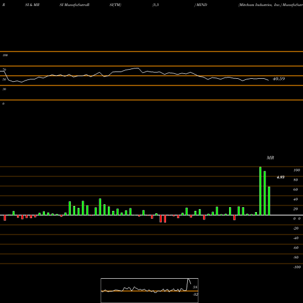Click the 100 axis label of RSI chart
Image resolution: width=303 pixels, height=303 pixels.
click(5, 55)
